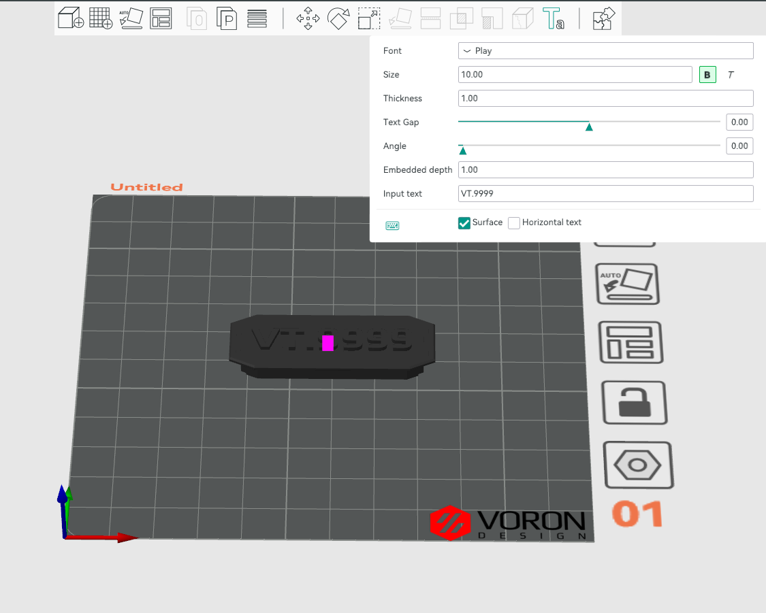The height and width of the screenshot is (613, 766).
Task: Select the Rotate tool in the toolbar
Action: [338, 18]
